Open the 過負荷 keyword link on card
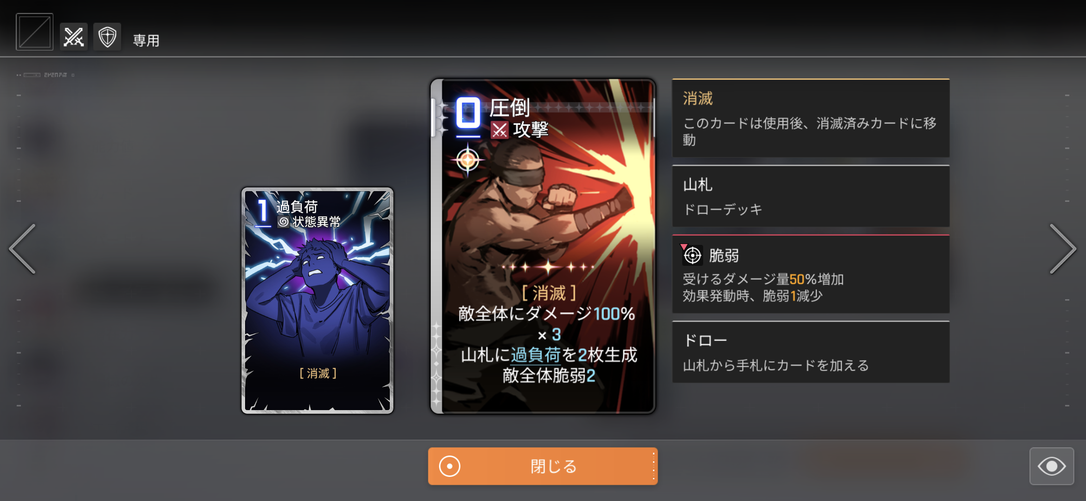The width and height of the screenshot is (1086, 501). (536, 355)
